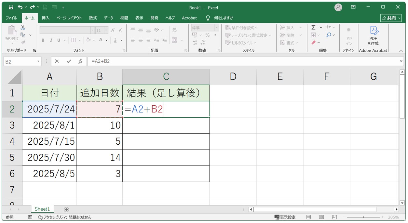The width and height of the screenshot is (408, 223).
Task: Open the Acrobat tab
Action: [189, 18]
